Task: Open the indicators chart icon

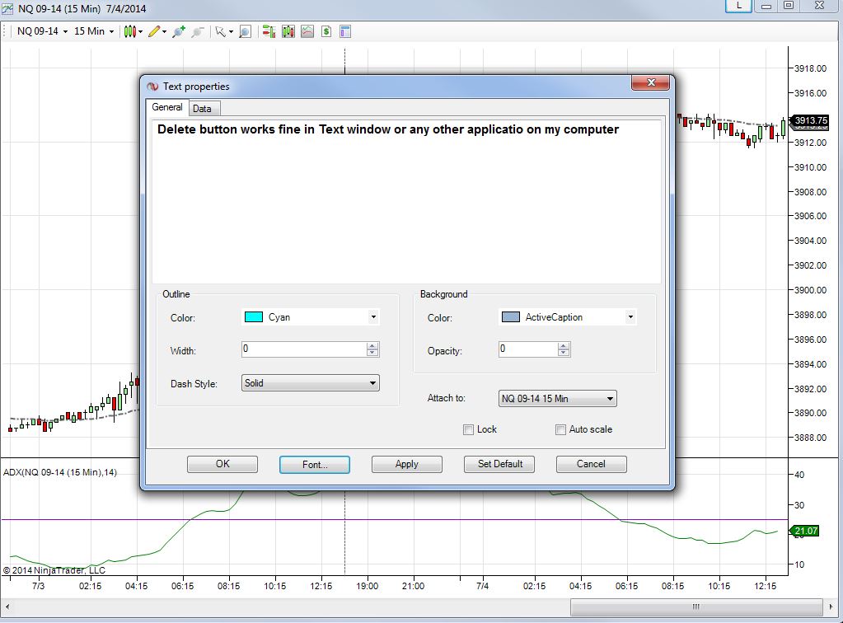Action: pos(307,31)
